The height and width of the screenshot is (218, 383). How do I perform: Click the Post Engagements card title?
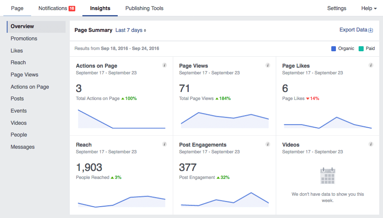(x=203, y=145)
